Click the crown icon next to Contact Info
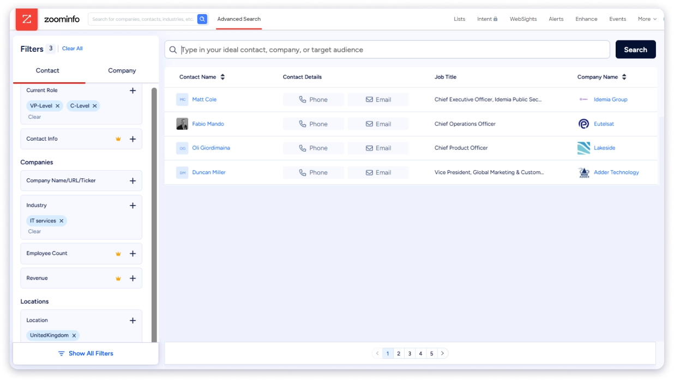Screen dimensions: 674x381 coord(118,139)
